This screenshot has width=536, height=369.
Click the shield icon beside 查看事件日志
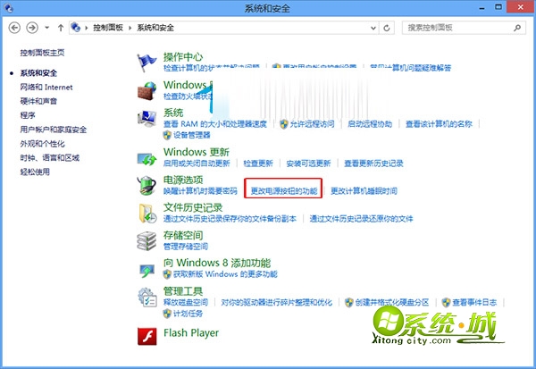click(446, 302)
